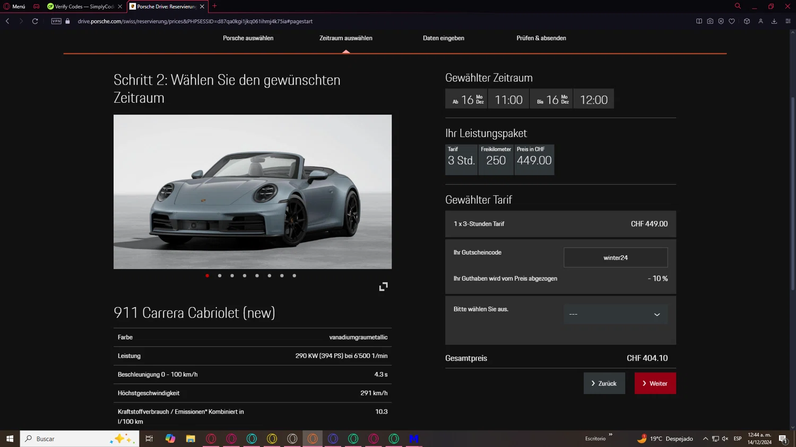Open the ad blocker shield icon
This screenshot has height=447, width=796.
[721, 21]
